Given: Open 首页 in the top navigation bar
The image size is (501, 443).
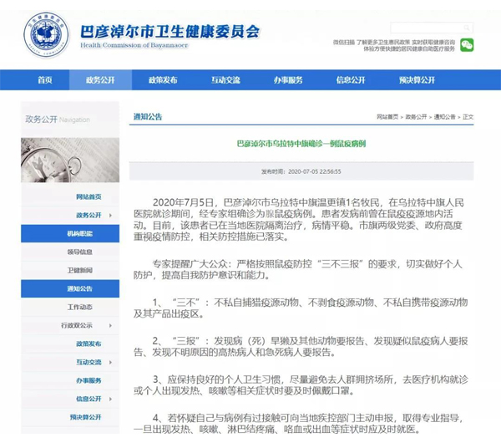Looking at the screenshot, I should coord(45,80).
